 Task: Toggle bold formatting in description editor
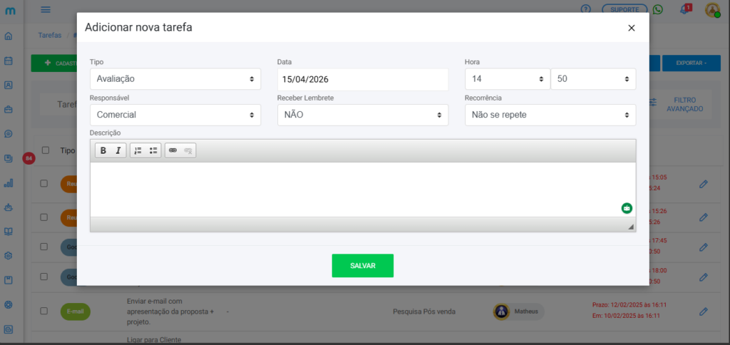(x=103, y=150)
